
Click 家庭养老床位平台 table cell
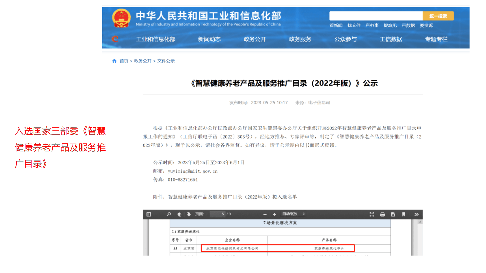[x=329, y=248]
